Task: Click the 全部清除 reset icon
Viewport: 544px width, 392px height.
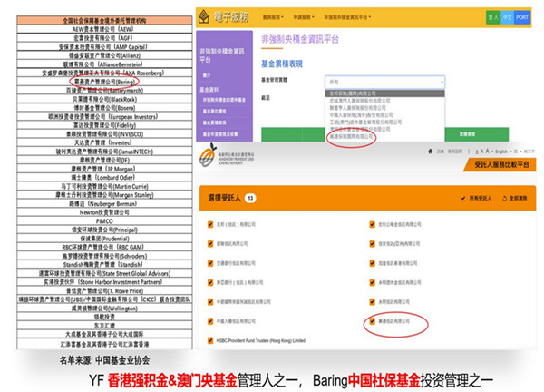Action: click(x=505, y=198)
